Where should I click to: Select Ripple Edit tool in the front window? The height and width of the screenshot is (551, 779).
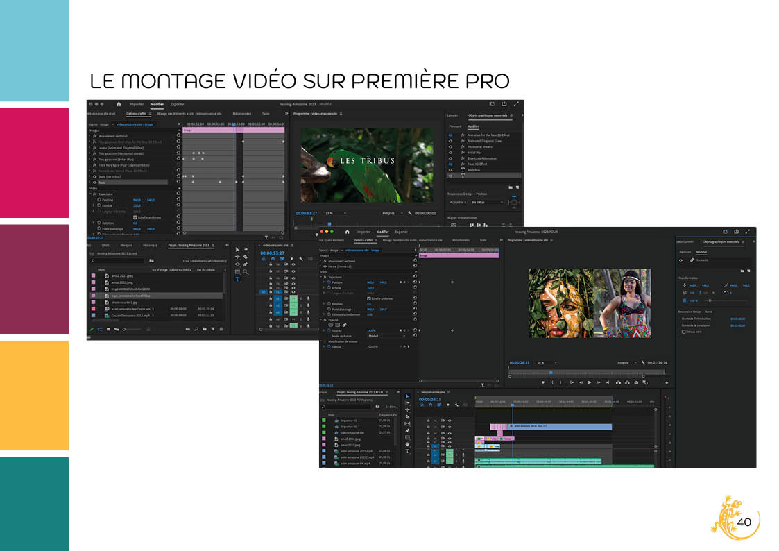point(407,410)
